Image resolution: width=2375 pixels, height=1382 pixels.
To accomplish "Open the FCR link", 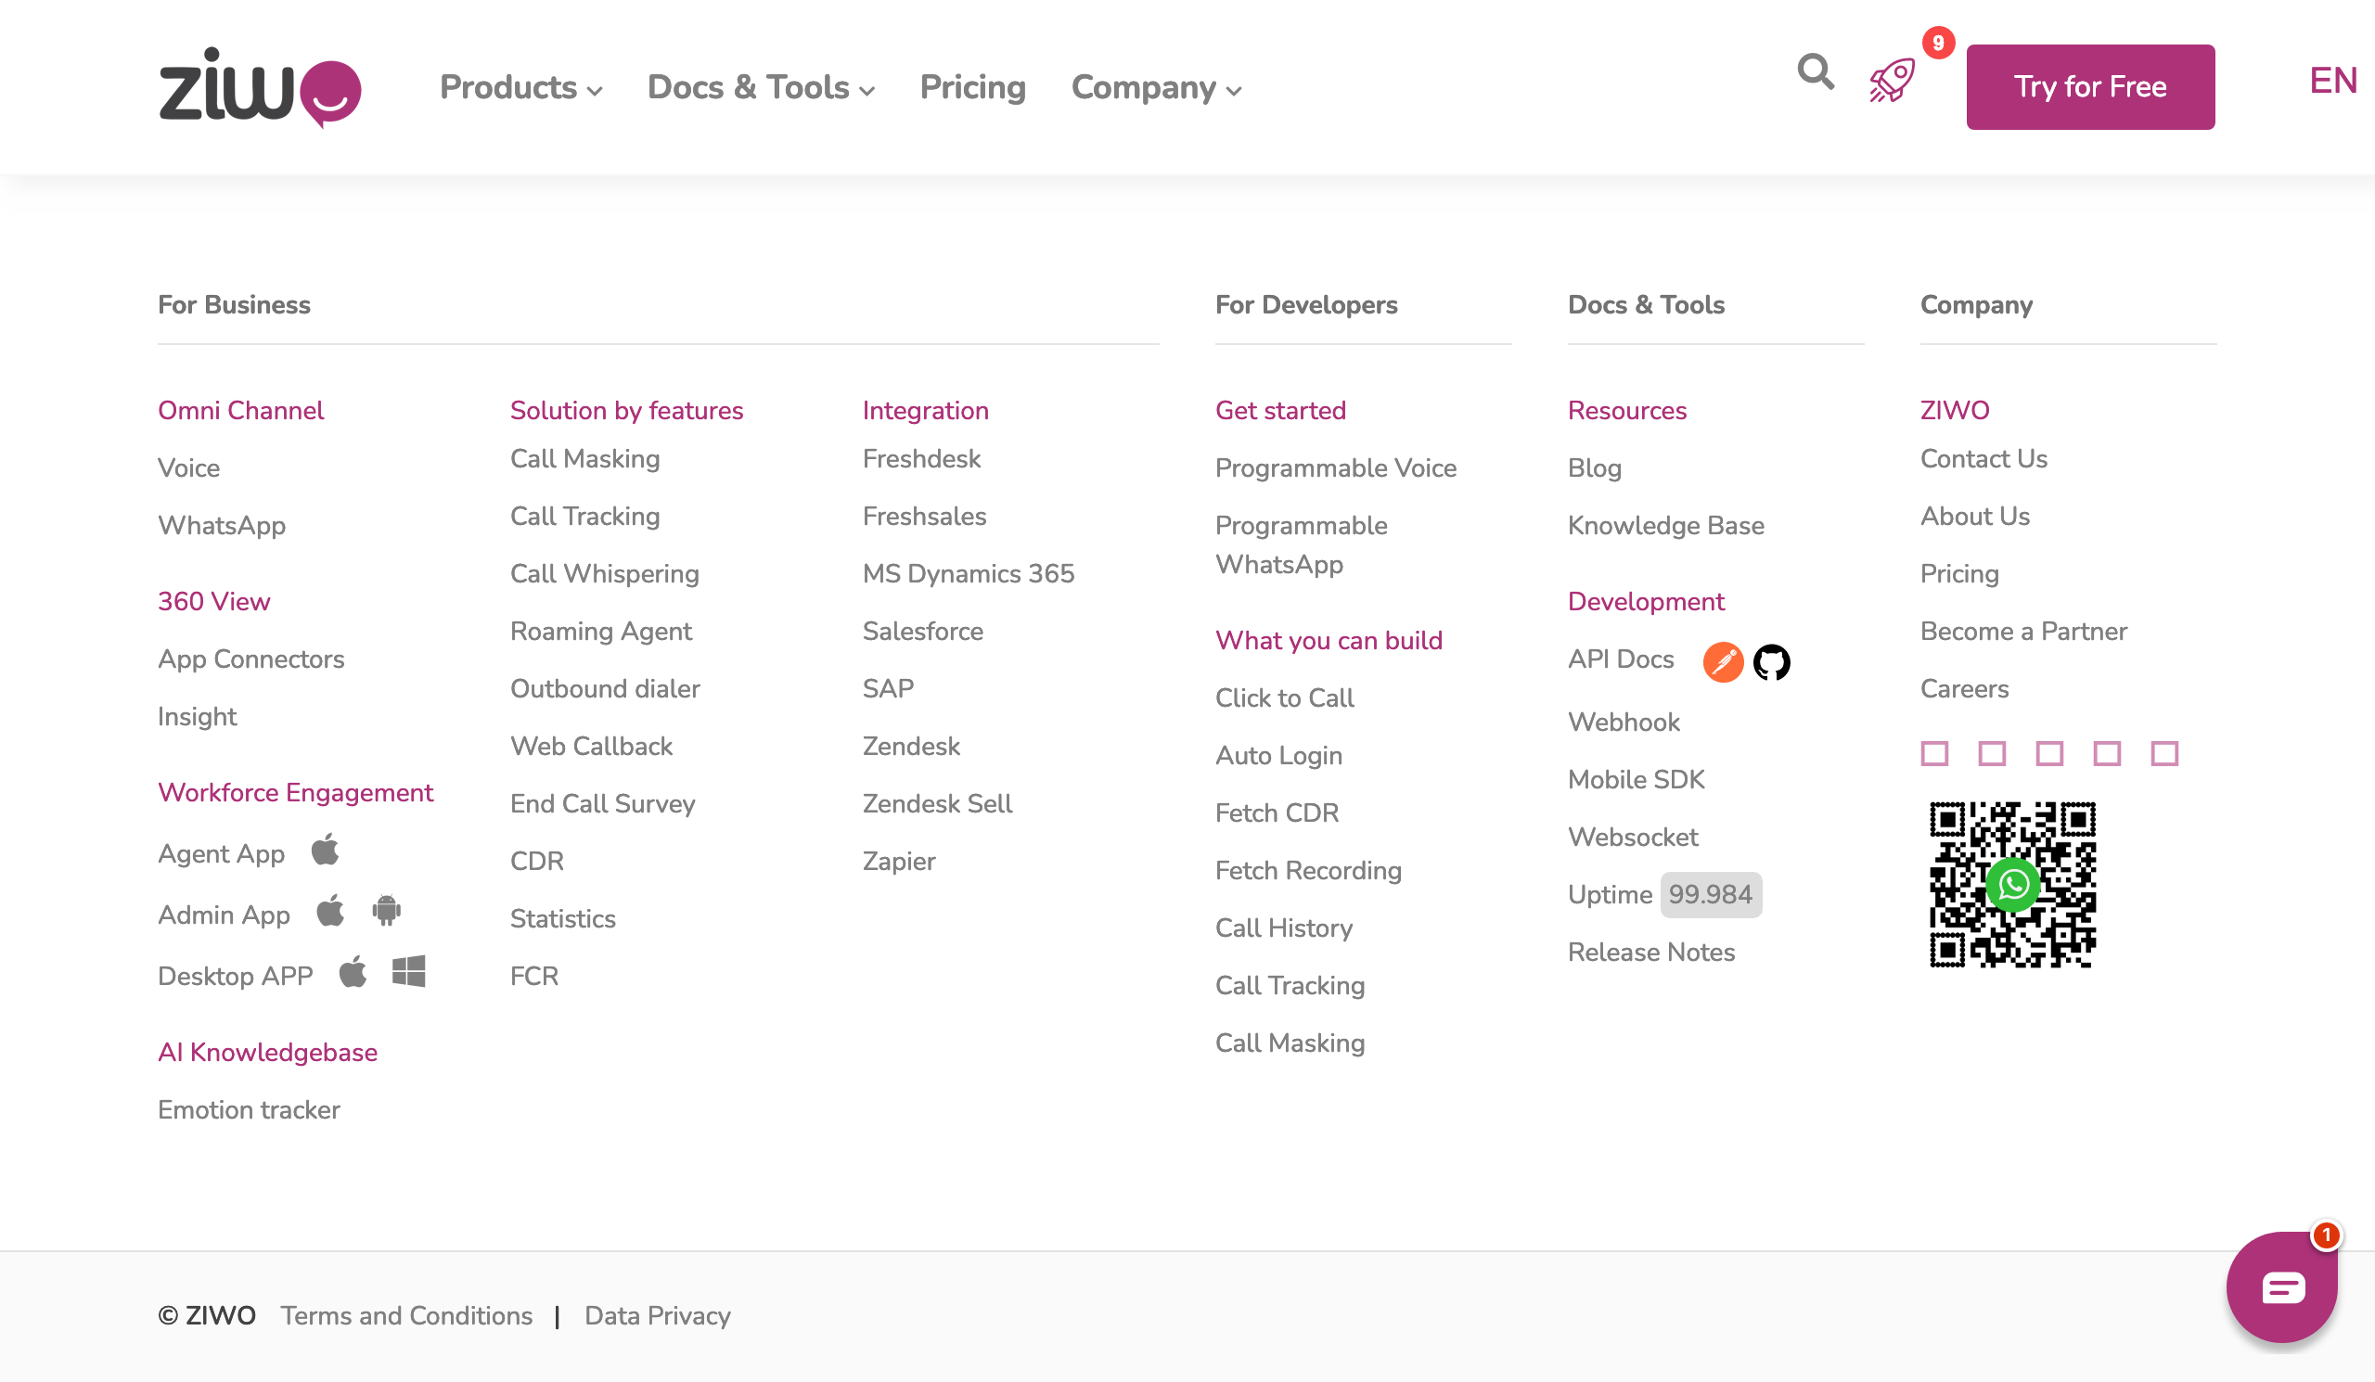I will [534, 976].
